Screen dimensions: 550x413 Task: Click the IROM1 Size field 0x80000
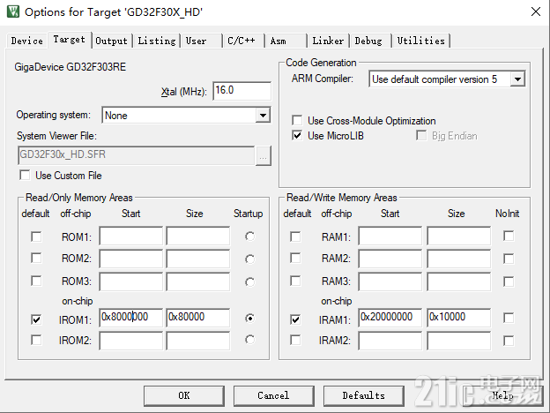(198, 318)
